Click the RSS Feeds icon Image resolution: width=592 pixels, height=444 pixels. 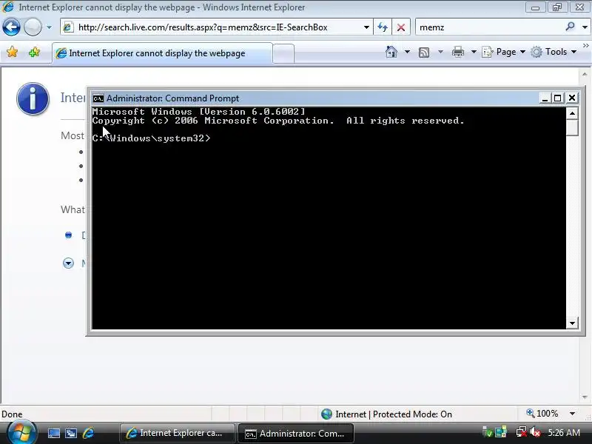pos(424,52)
